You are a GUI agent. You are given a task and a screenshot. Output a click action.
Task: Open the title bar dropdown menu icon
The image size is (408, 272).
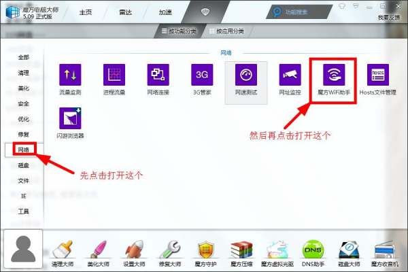356,5
